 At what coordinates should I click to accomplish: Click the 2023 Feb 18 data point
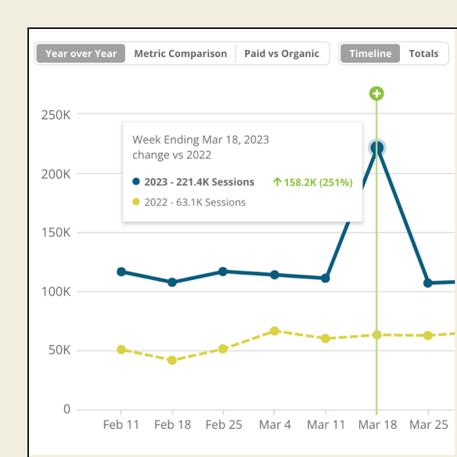tap(172, 282)
